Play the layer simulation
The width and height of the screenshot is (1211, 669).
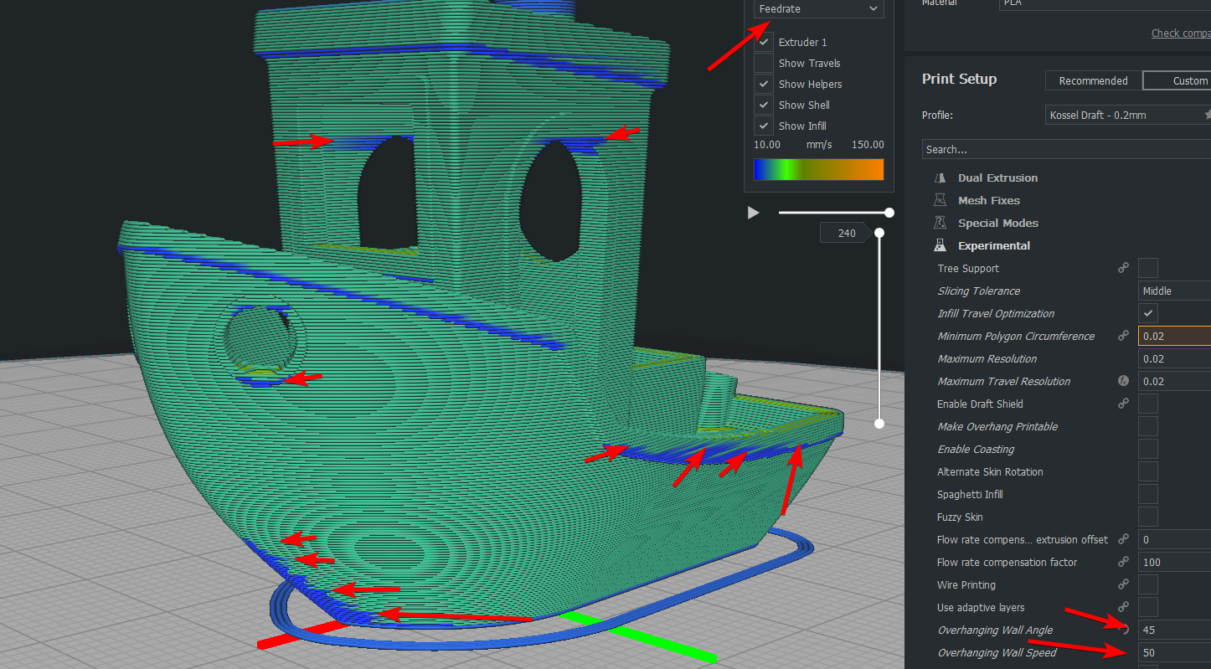point(753,213)
